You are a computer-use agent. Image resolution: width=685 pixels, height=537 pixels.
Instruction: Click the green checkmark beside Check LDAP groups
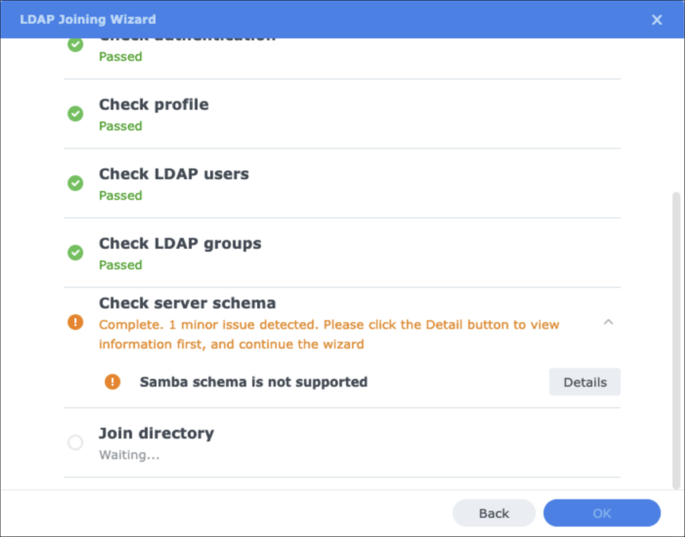75,253
